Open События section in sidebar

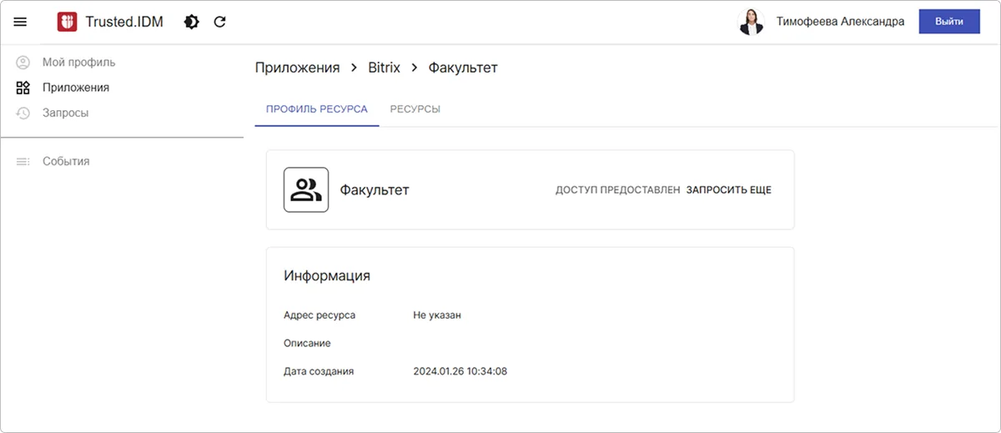coord(66,161)
